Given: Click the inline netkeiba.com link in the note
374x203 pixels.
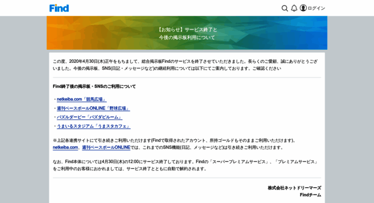Looking at the screenshot, I should click(65, 147).
